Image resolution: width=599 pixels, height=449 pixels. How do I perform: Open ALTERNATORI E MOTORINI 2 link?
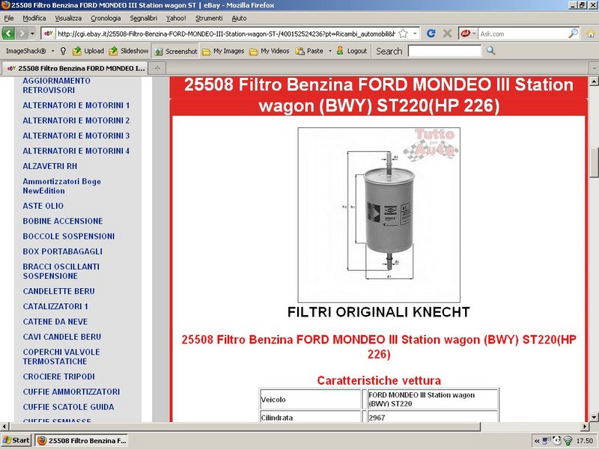click(76, 120)
